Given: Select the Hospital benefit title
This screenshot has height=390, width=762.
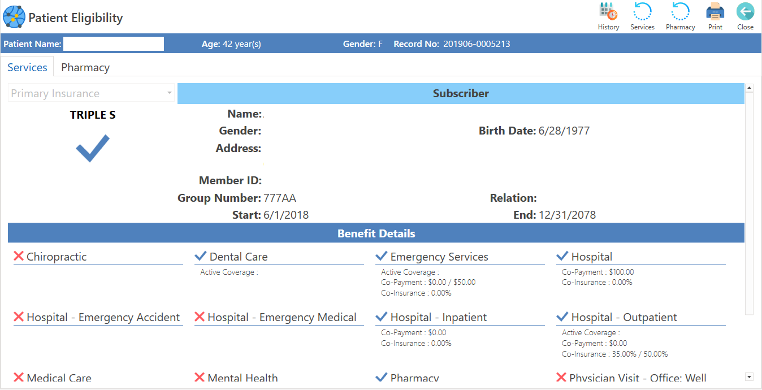Looking at the screenshot, I should coord(592,257).
